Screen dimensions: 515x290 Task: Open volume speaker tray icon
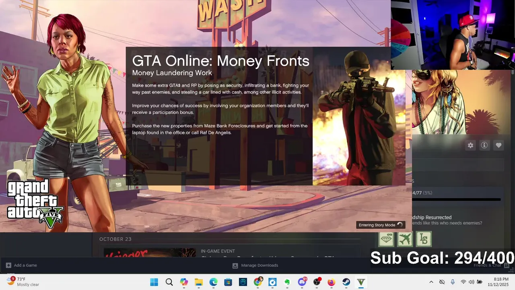pyautogui.click(x=471, y=282)
